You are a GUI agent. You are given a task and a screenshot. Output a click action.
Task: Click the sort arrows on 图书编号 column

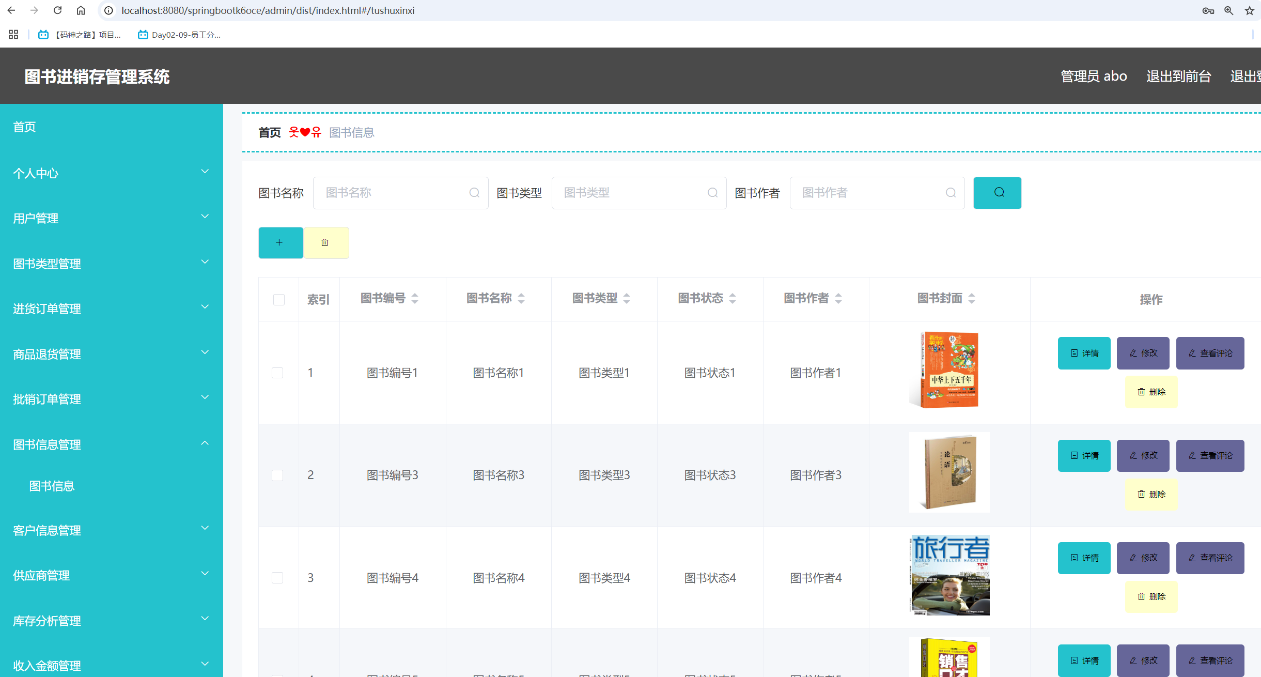click(x=415, y=298)
